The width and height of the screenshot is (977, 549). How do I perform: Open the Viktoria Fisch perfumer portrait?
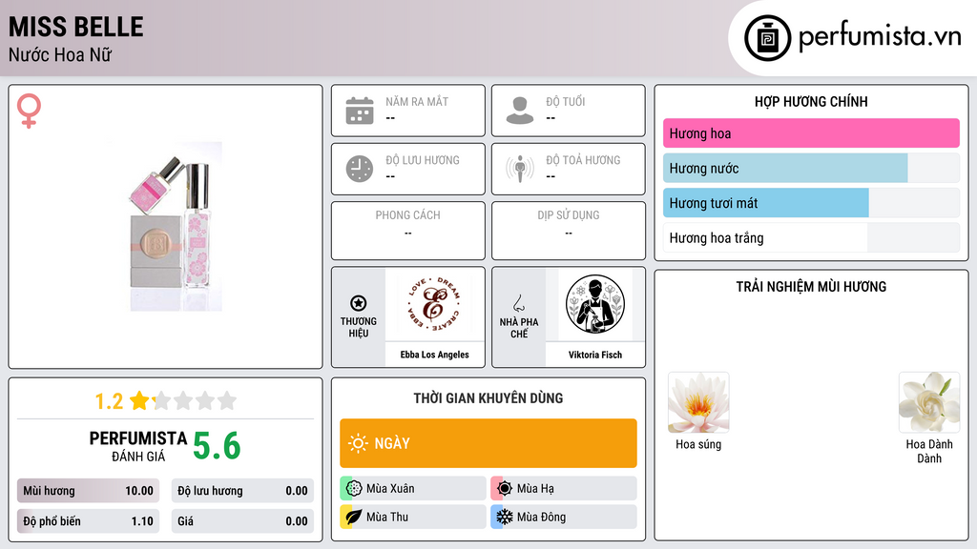(595, 304)
